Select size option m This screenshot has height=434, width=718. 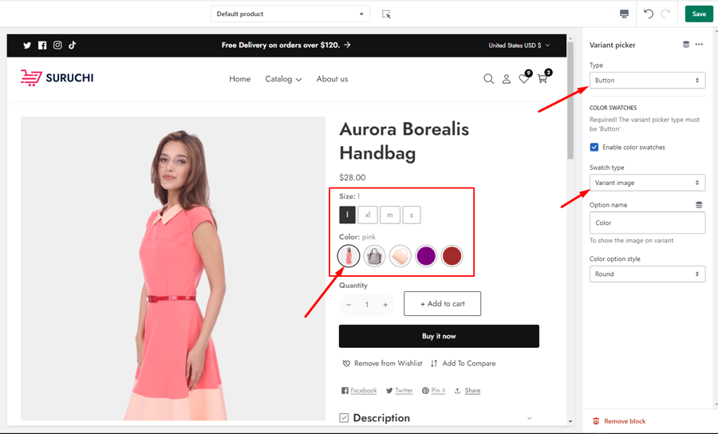[x=389, y=215]
